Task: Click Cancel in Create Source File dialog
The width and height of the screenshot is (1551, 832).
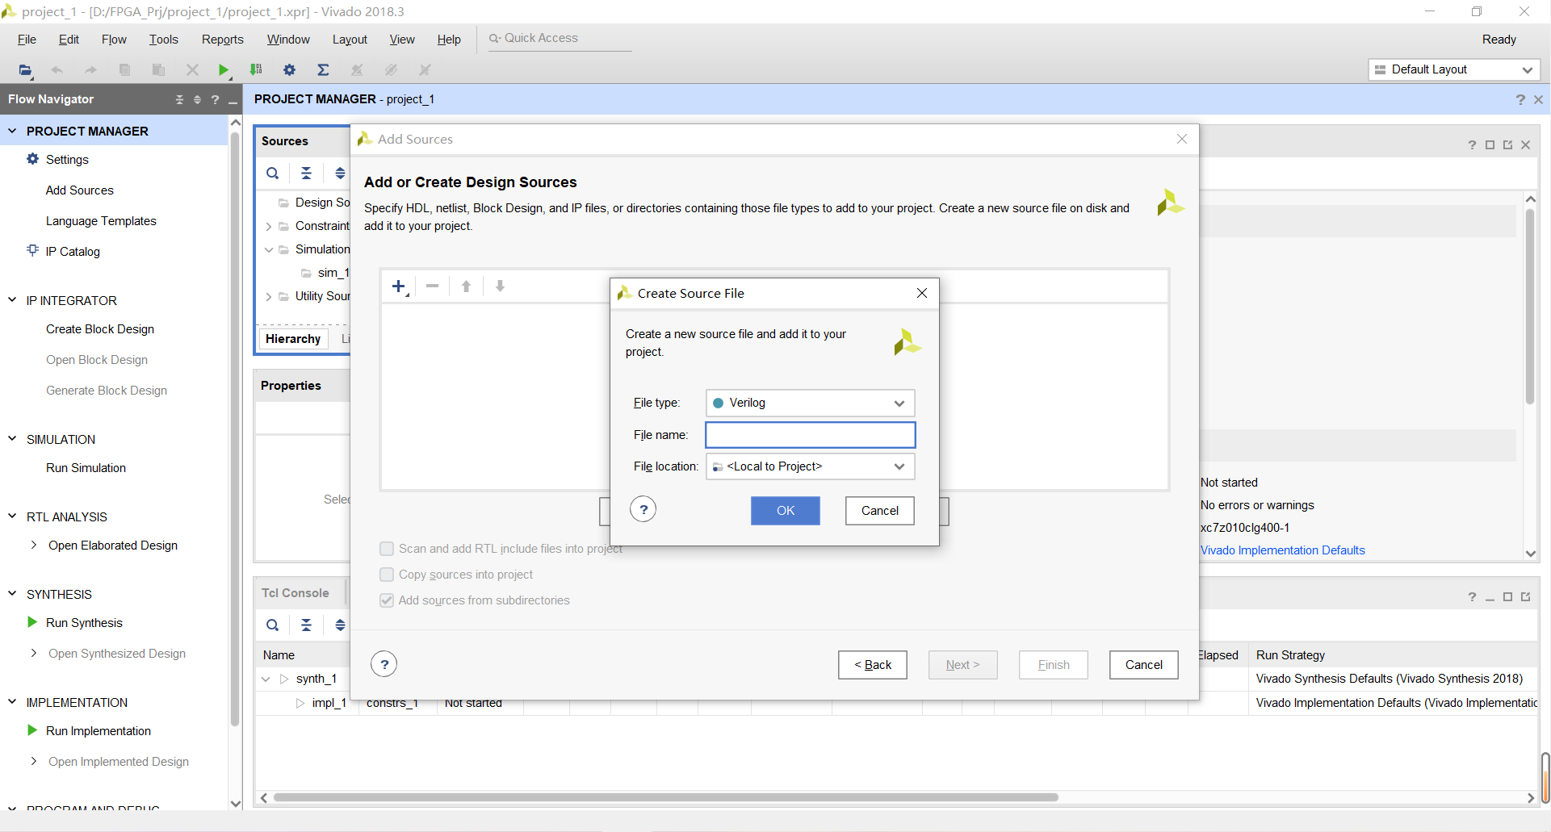Action: [x=879, y=510]
